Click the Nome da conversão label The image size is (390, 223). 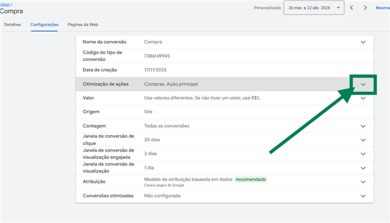point(104,42)
